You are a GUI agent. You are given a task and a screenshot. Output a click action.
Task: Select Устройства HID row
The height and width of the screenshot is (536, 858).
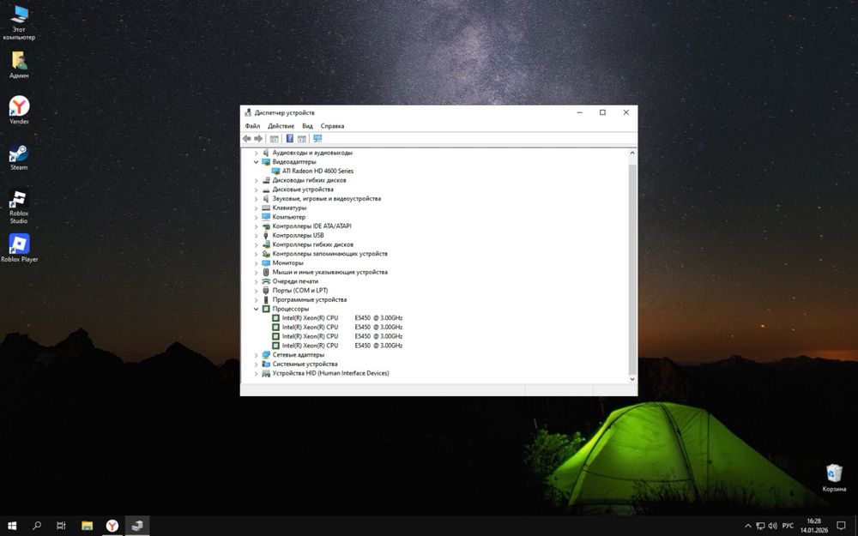pyautogui.click(x=330, y=373)
